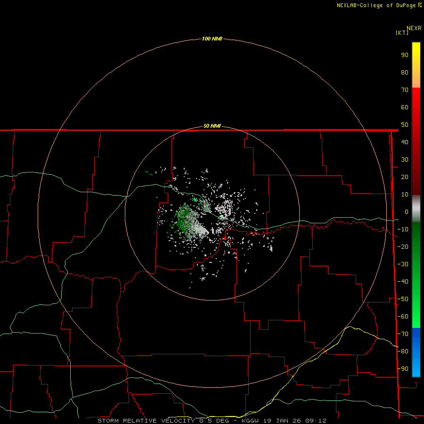
Task: Pick the yellow-orange top segment of color bar
Action: coord(416,65)
